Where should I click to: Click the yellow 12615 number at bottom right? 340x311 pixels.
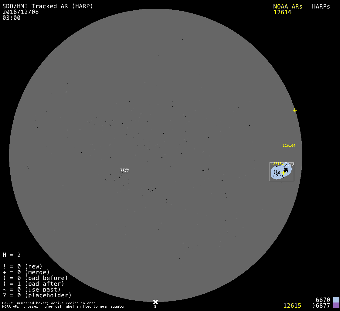coord(292,306)
